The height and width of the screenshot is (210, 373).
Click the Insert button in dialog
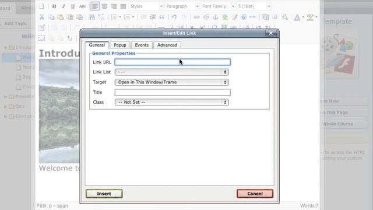[104, 194]
